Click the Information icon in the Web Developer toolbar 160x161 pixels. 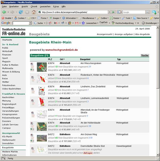click(63, 18)
